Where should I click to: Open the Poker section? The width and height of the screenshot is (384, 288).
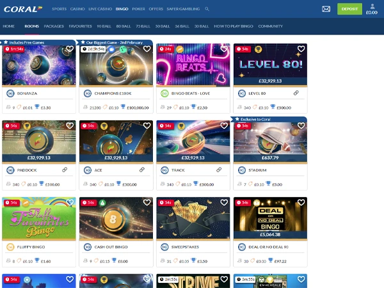139,9
